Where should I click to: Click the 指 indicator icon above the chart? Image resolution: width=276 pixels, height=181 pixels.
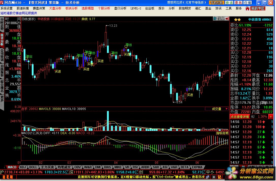214,19
